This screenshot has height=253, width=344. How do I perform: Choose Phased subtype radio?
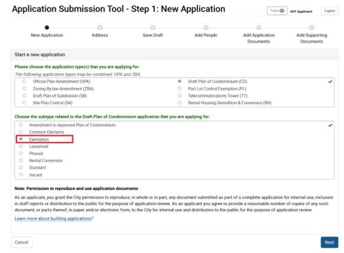pos(21,154)
